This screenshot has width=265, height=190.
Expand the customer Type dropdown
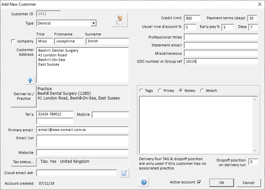click(x=93, y=23)
